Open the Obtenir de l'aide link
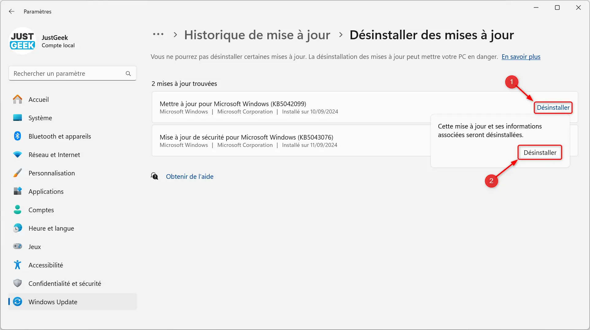The height and width of the screenshot is (330, 590). [190, 176]
